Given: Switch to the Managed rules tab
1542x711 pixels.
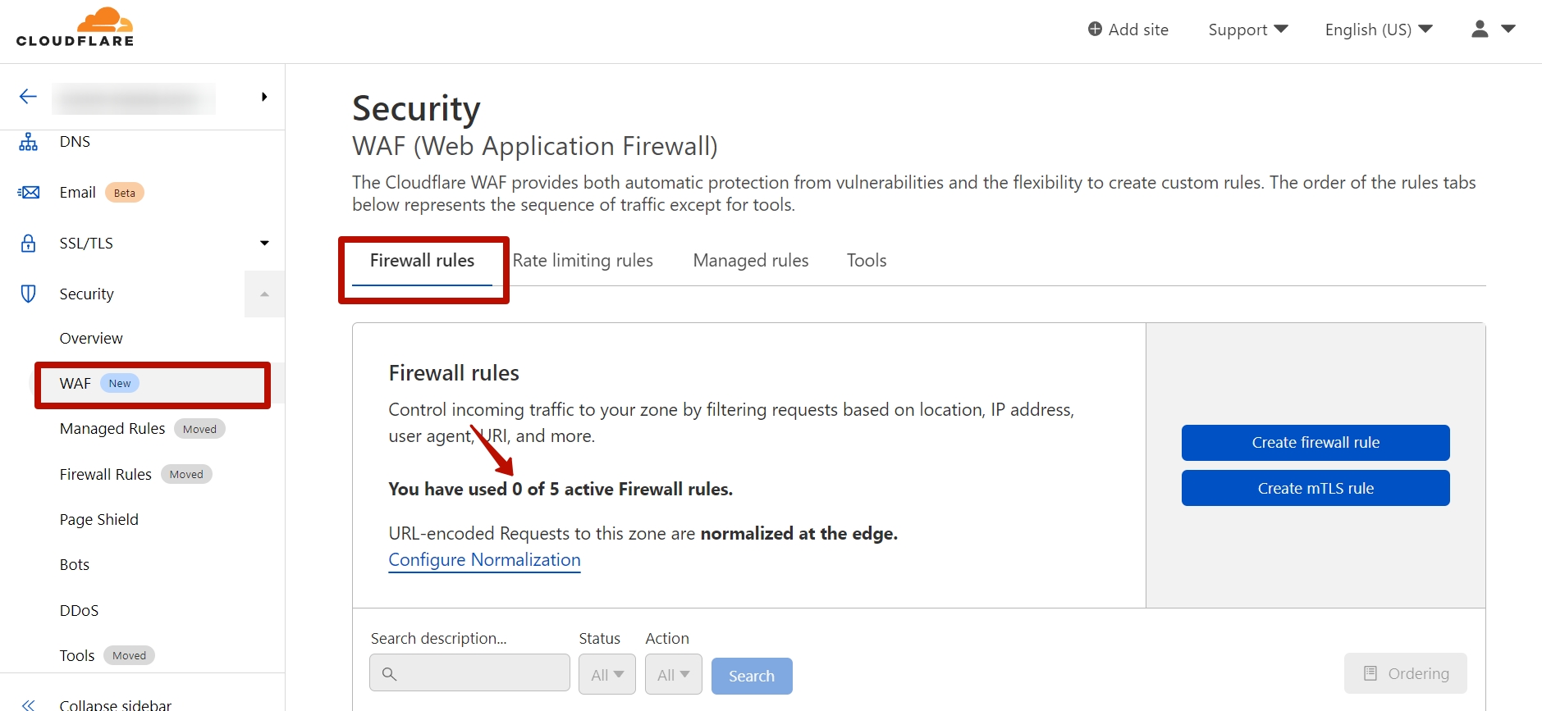Looking at the screenshot, I should coord(751,261).
